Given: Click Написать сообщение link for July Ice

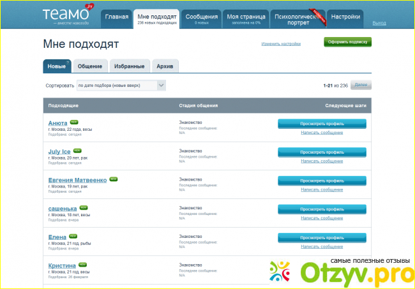Looking at the screenshot, I should [322, 161].
